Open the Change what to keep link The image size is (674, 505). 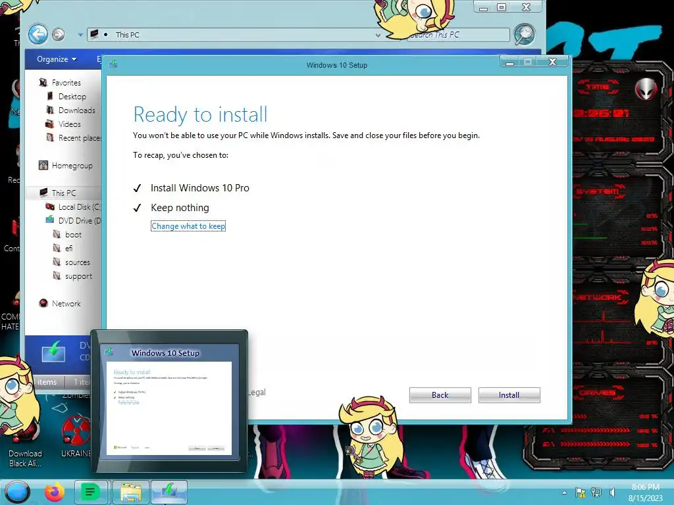[188, 226]
